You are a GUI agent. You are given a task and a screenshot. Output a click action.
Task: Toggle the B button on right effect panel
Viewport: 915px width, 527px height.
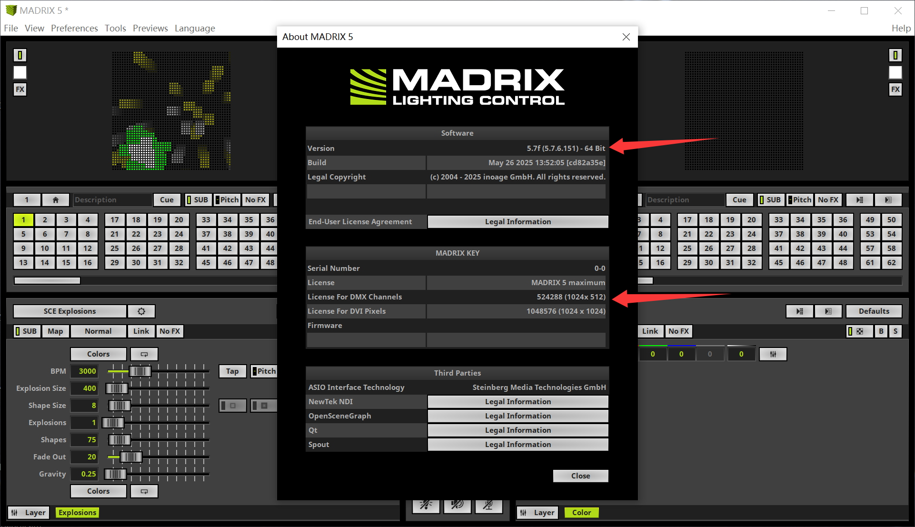tap(881, 331)
